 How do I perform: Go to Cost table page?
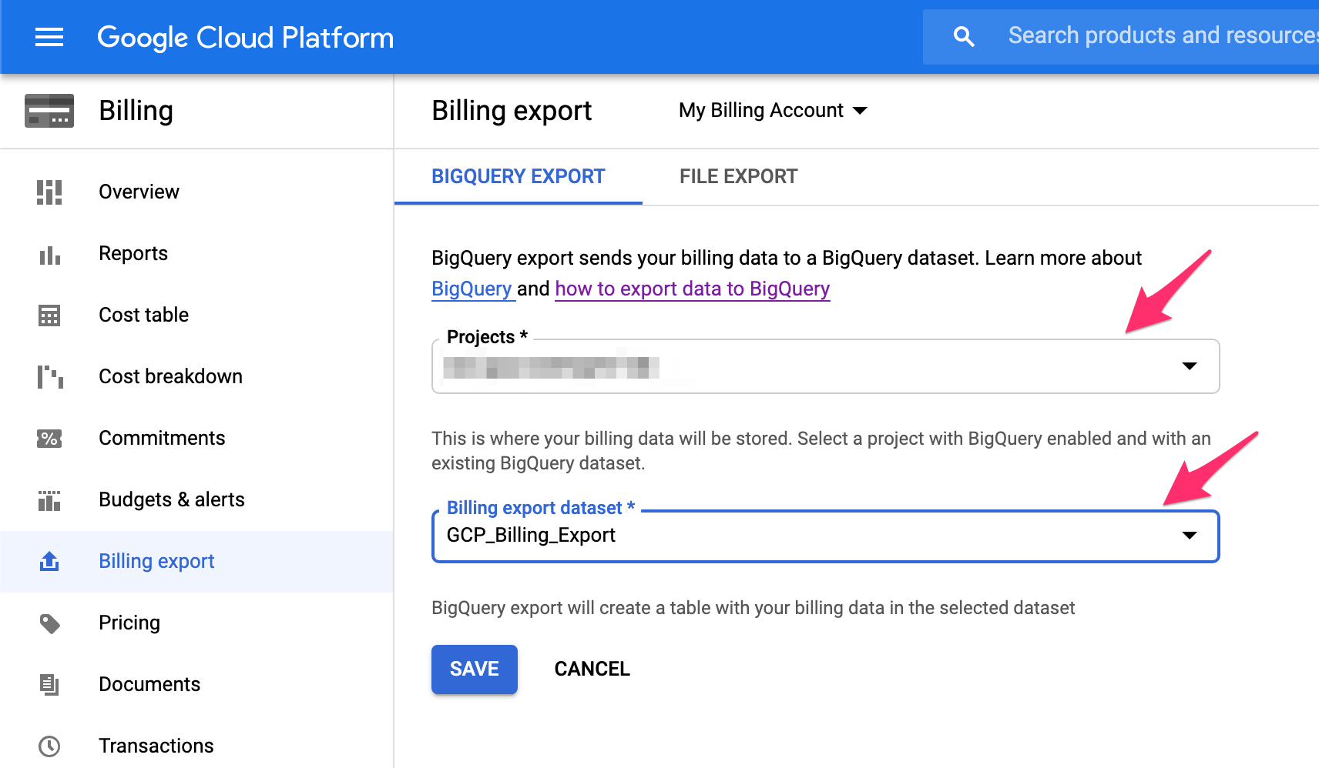tap(144, 315)
